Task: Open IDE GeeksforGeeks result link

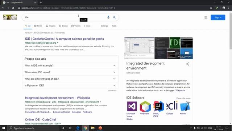Action: 65,39
